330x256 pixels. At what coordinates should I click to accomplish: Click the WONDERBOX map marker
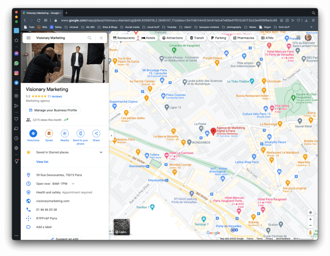[189, 142]
